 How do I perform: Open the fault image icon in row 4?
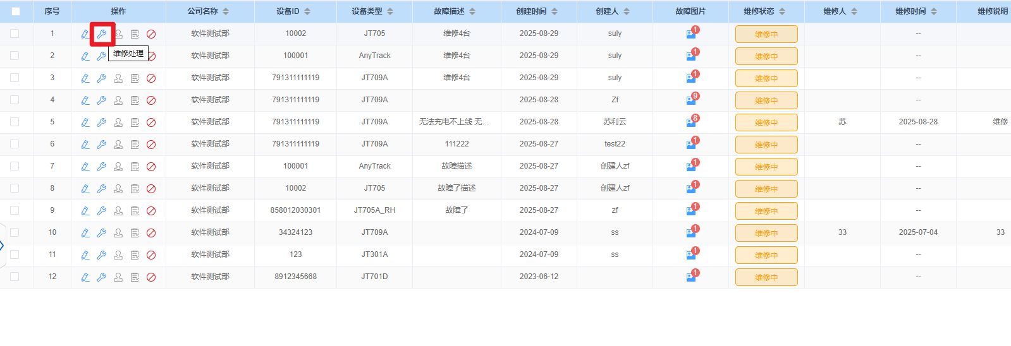690,100
